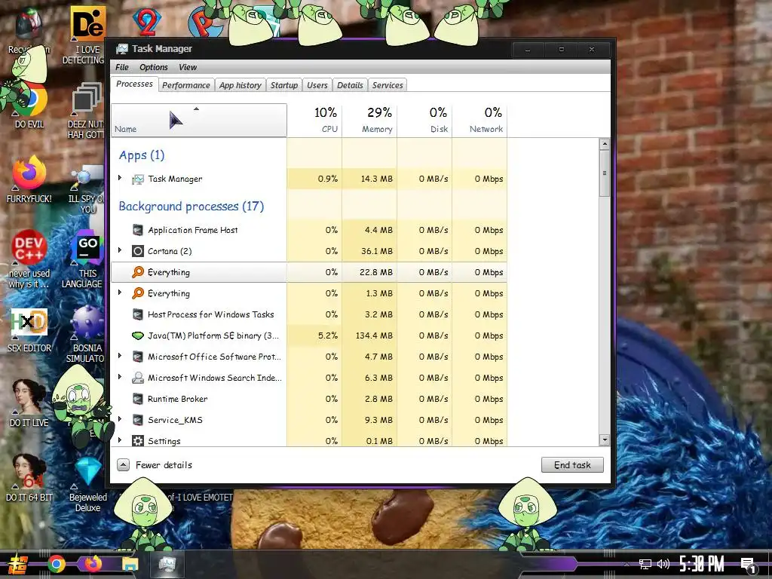Click the taskbar clock showing 5:38 PM
The width and height of the screenshot is (772, 579).
pyautogui.click(x=702, y=564)
